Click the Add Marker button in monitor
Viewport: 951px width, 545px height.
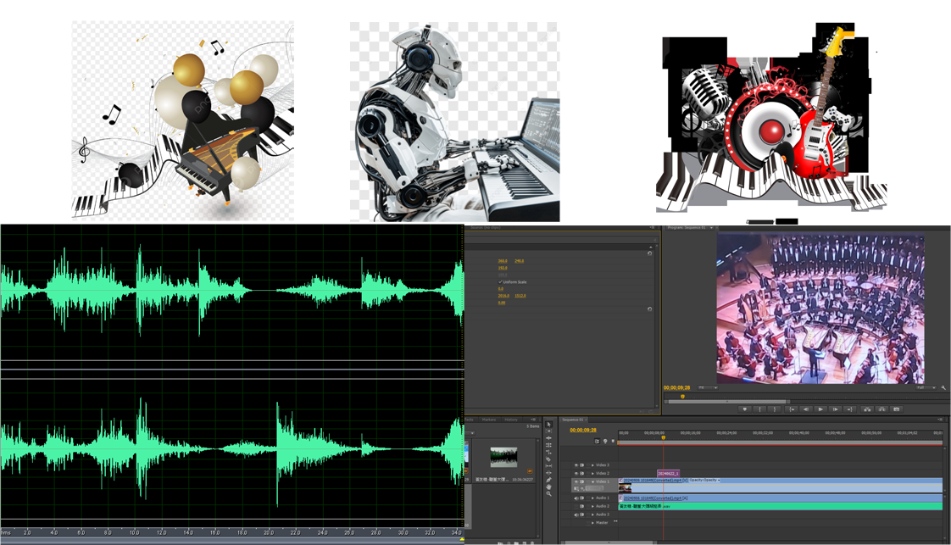click(745, 409)
